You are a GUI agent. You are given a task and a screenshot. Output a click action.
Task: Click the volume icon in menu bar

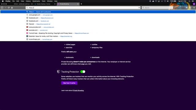[x=168, y=1]
